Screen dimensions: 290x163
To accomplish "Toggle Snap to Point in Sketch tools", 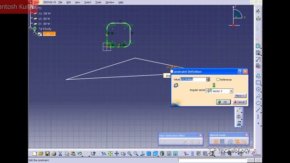I will [x=222, y=142].
